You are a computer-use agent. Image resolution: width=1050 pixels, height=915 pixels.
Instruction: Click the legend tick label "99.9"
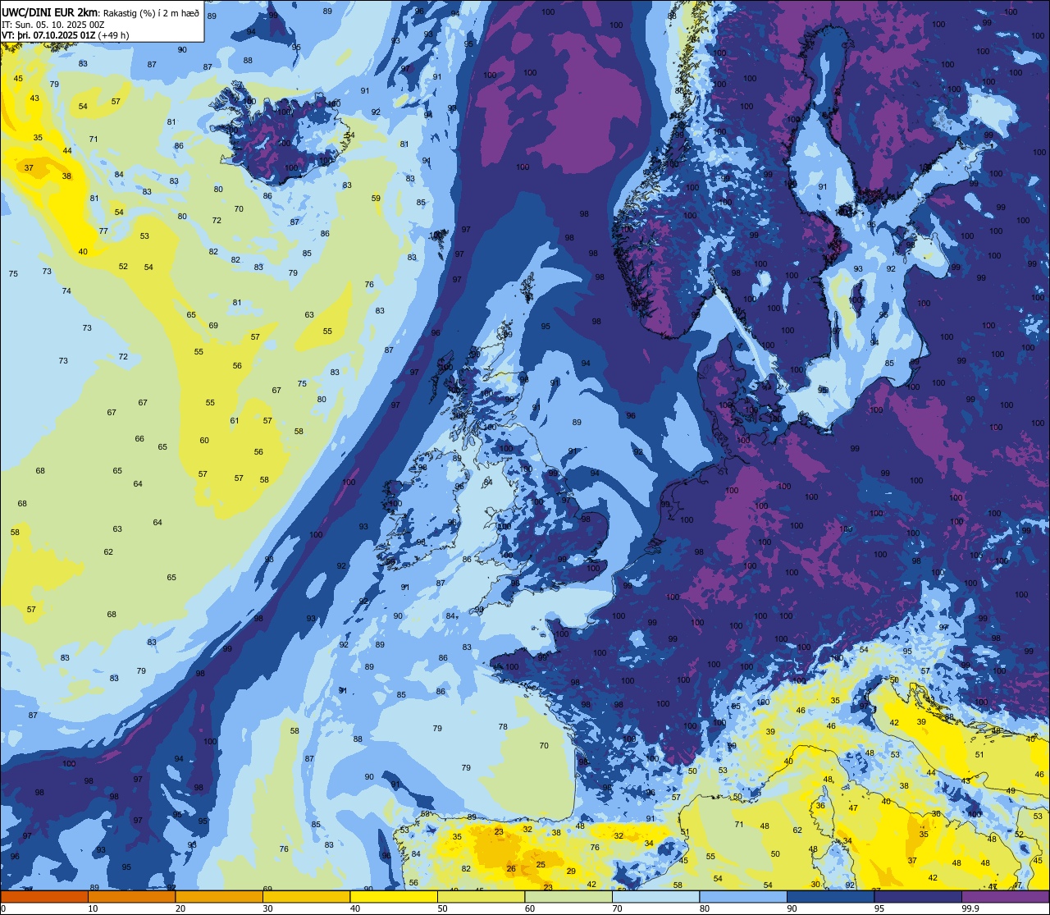click(x=971, y=908)
